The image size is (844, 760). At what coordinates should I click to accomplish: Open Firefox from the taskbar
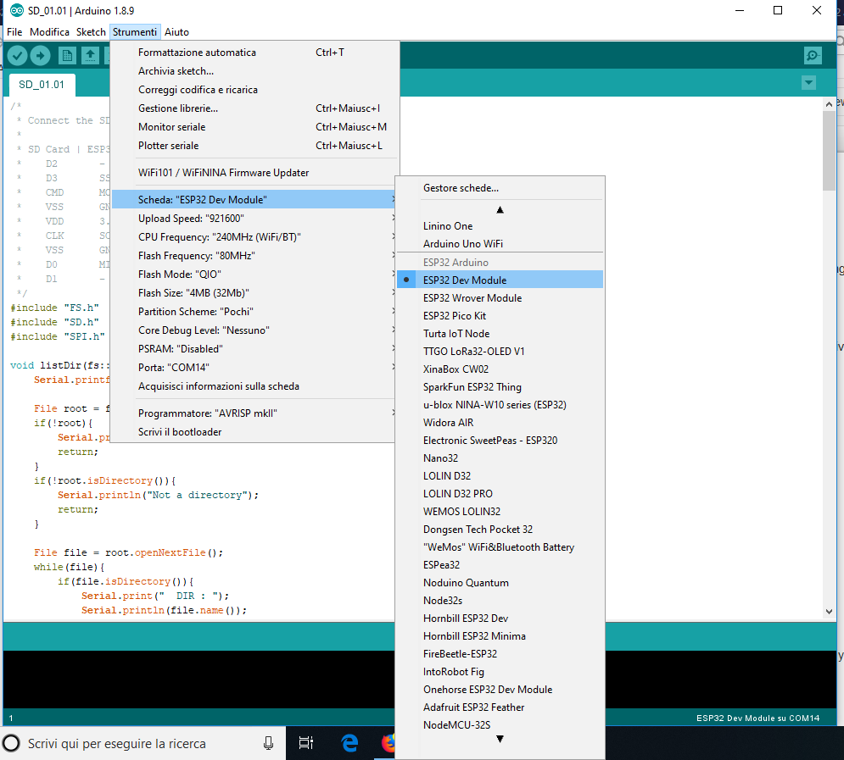pyautogui.click(x=388, y=743)
